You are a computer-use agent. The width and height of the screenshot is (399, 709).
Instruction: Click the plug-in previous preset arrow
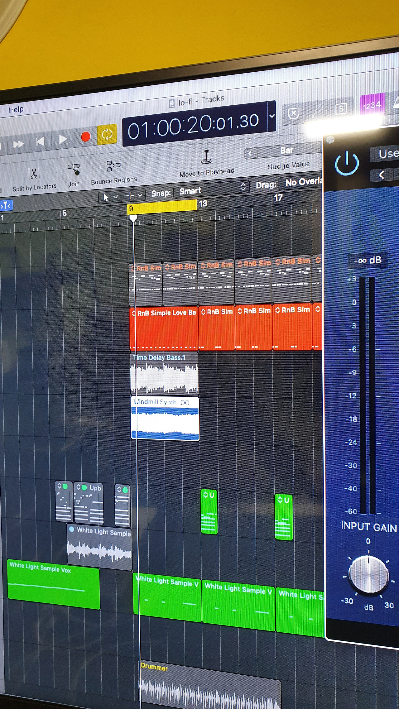(382, 175)
